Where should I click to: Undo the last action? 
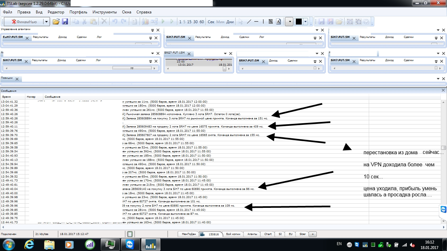coord(115,22)
